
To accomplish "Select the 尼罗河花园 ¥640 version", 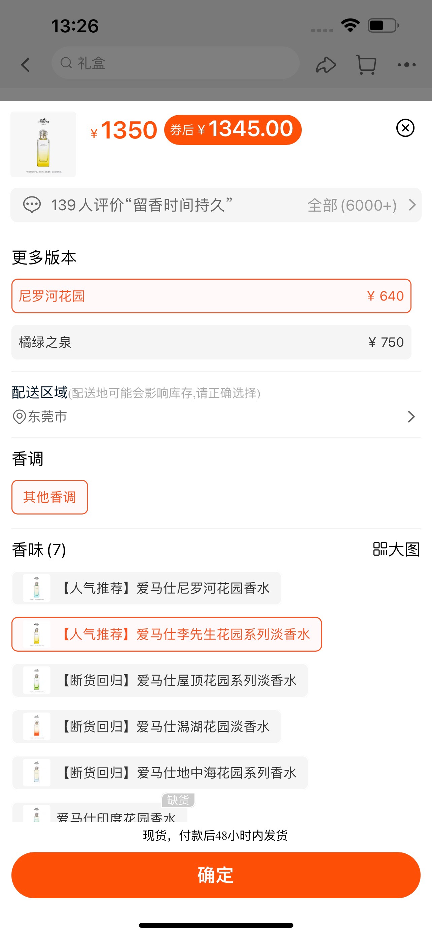I will 211,296.
